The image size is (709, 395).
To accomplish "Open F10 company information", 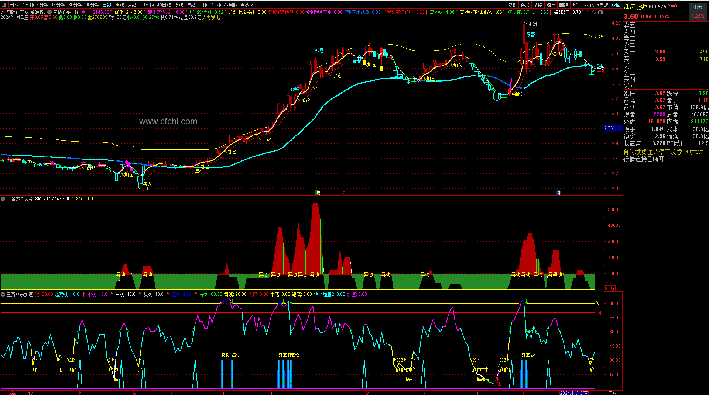I will [x=577, y=5].
